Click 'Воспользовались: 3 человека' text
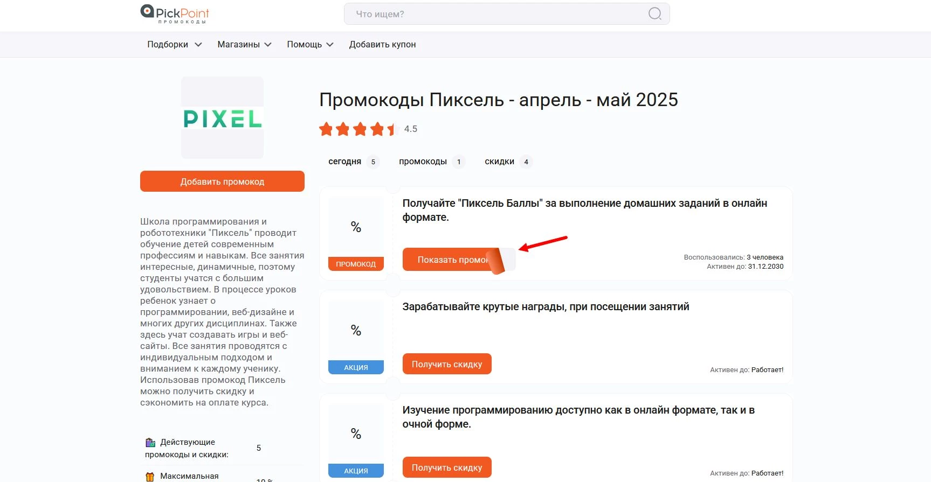 tap(733, 257)
